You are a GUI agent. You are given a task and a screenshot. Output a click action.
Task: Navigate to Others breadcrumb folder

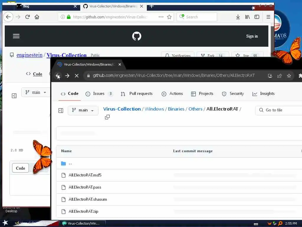pos(195,109)
